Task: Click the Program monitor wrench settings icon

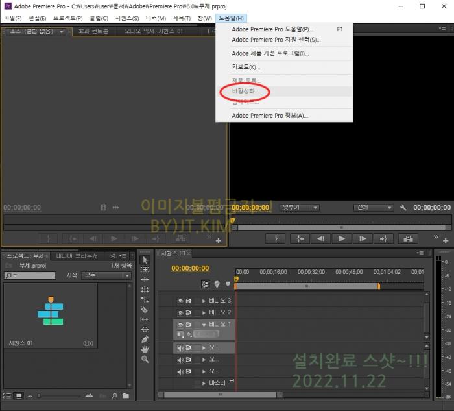Action: pos(403,208)
